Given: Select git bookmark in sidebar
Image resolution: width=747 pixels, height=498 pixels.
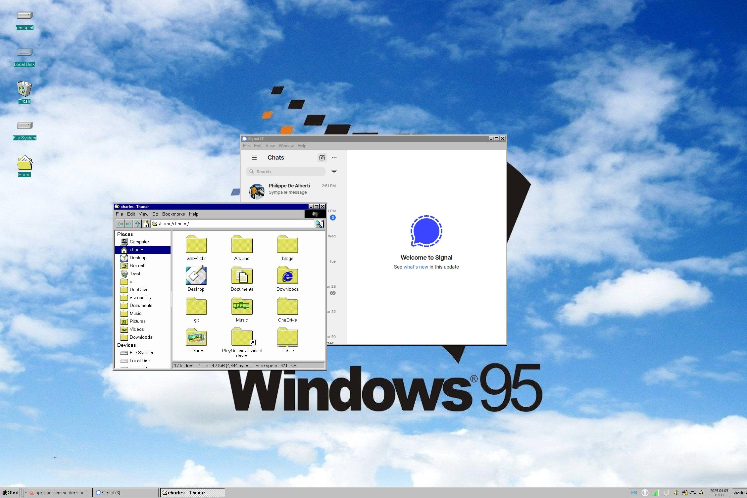Looking at the screenshot, I should tap(143, 282).
